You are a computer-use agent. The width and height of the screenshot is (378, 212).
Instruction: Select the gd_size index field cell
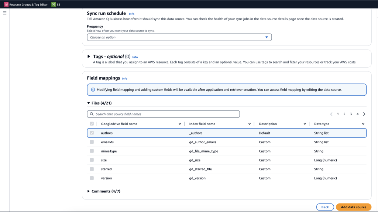(195, 160)
